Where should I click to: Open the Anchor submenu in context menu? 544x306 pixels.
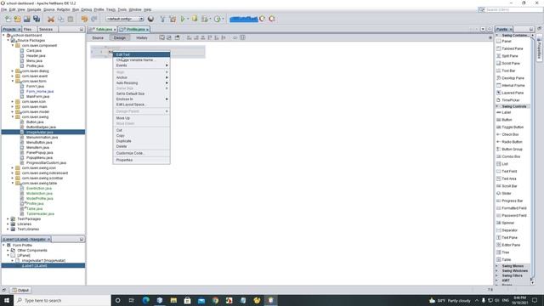[142, 77]
